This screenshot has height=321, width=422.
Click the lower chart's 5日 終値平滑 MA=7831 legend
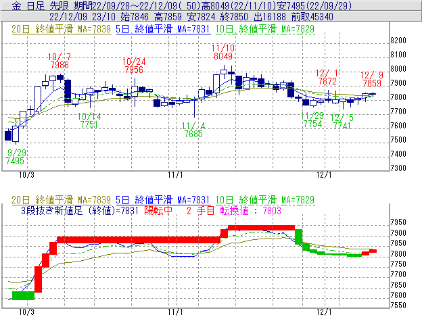pyautogui.click(x=163, y=200)
